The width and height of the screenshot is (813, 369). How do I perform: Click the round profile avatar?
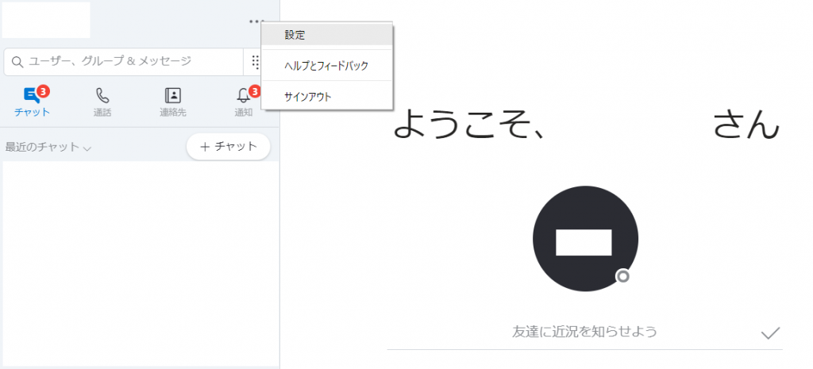pos(585,238)
